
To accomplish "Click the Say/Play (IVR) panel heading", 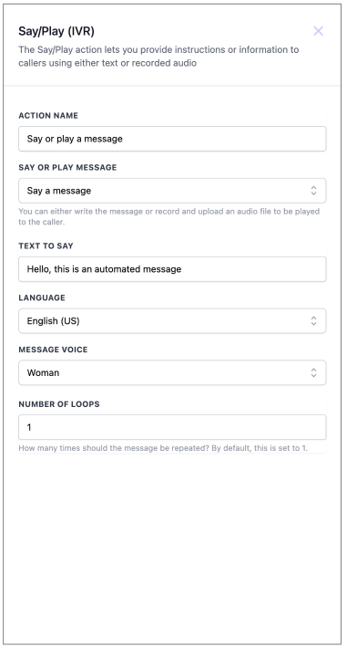I will [x=56, y=31].
